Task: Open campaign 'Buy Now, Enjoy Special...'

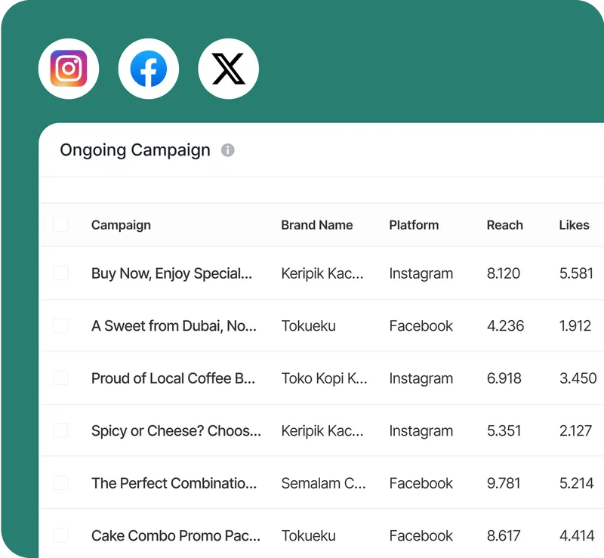Action: (x=172, y=273)
